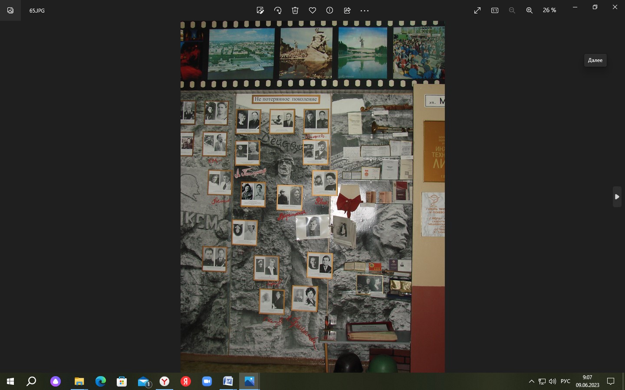Open Microsoft Edge from the taskbar

pos(101,381)
